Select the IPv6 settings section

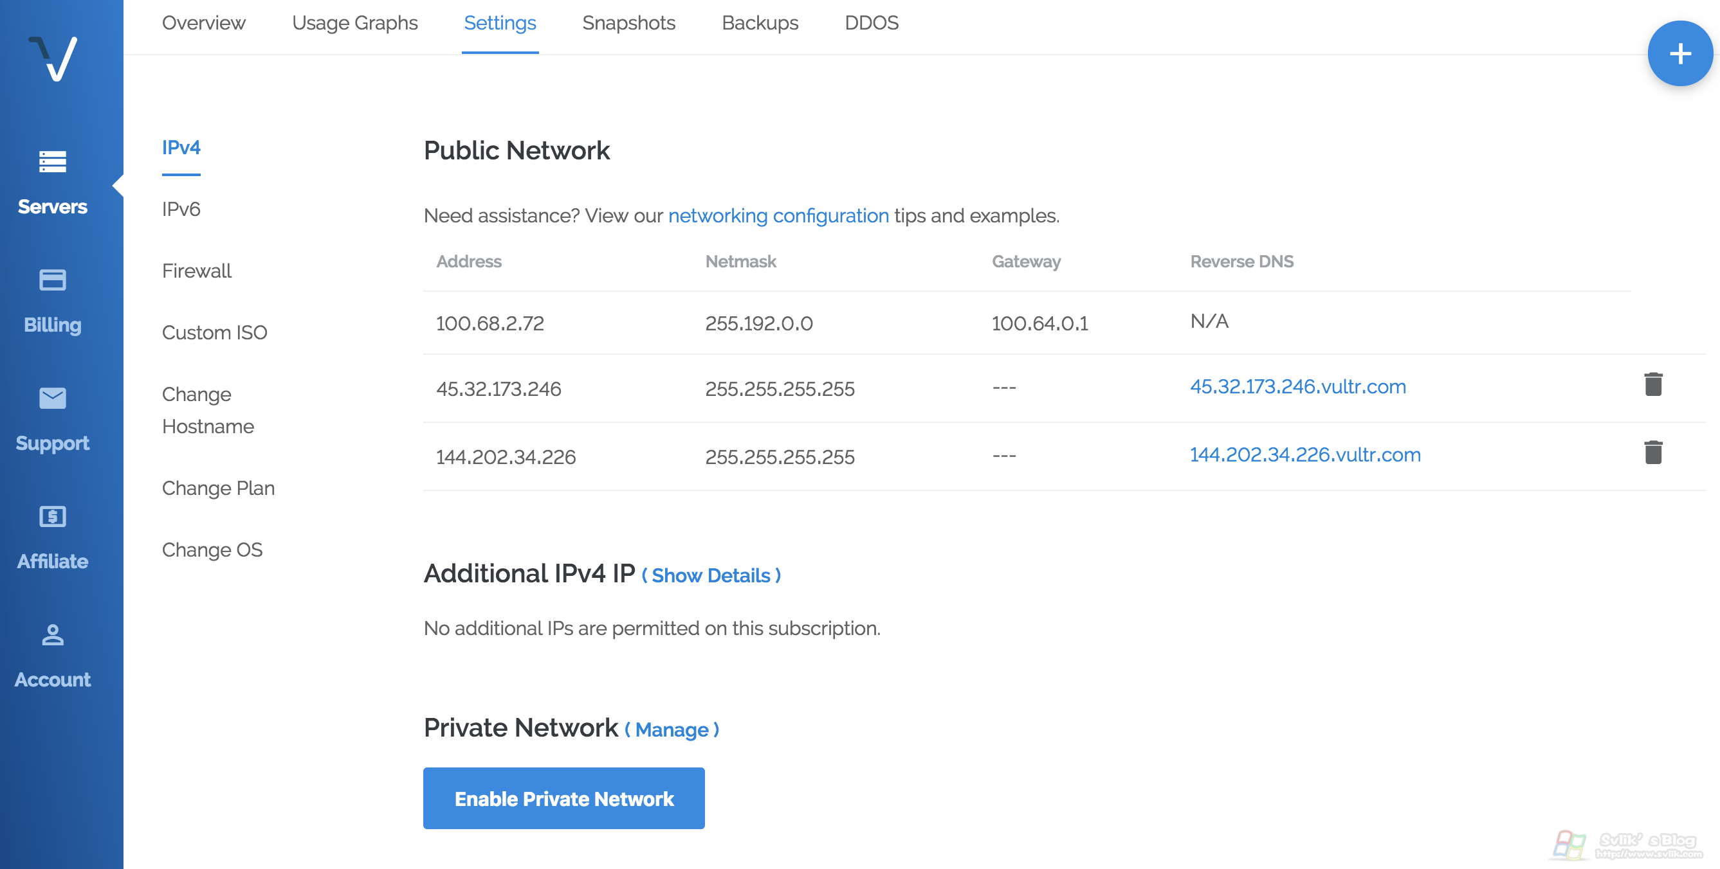pyautogui.click(x=181, y=210)
